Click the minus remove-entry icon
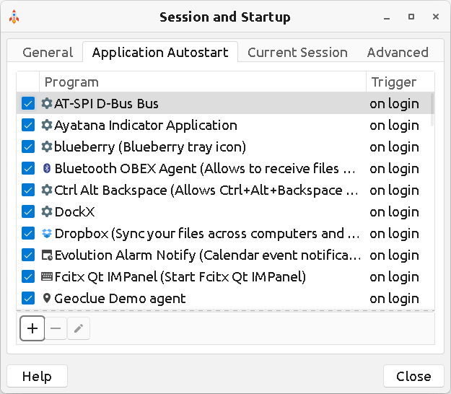The image size is (451, 394). pos(56,328)
